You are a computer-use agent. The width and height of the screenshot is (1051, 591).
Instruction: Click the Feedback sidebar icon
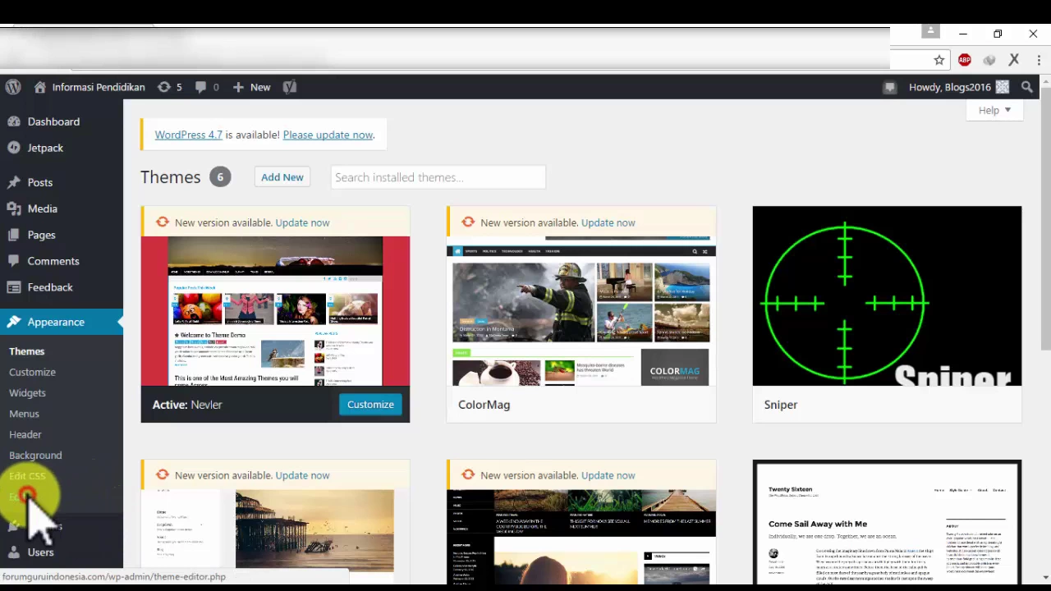13,287
